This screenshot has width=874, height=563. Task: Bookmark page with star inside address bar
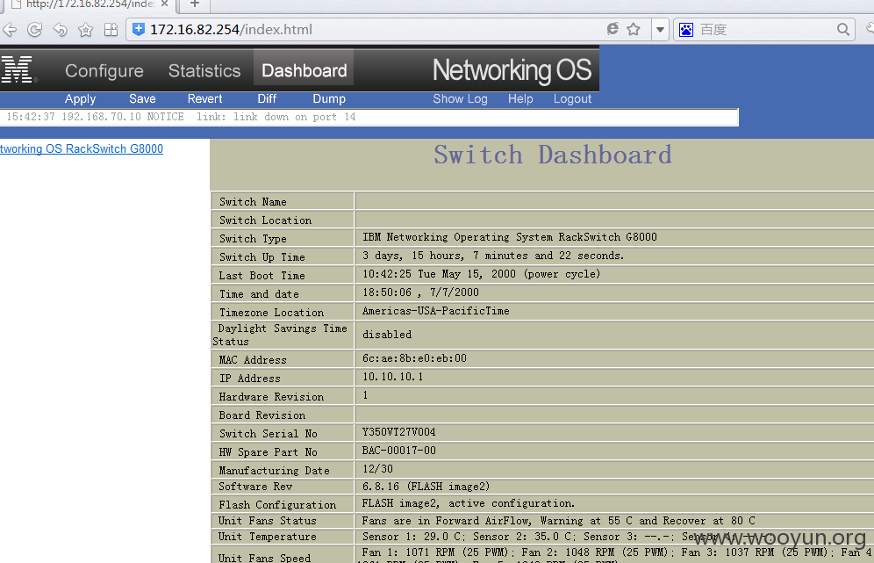pos(634,29)
